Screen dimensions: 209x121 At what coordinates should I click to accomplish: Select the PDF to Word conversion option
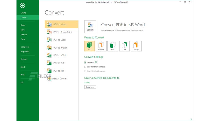pyautogui.click(x=61, y=24)
